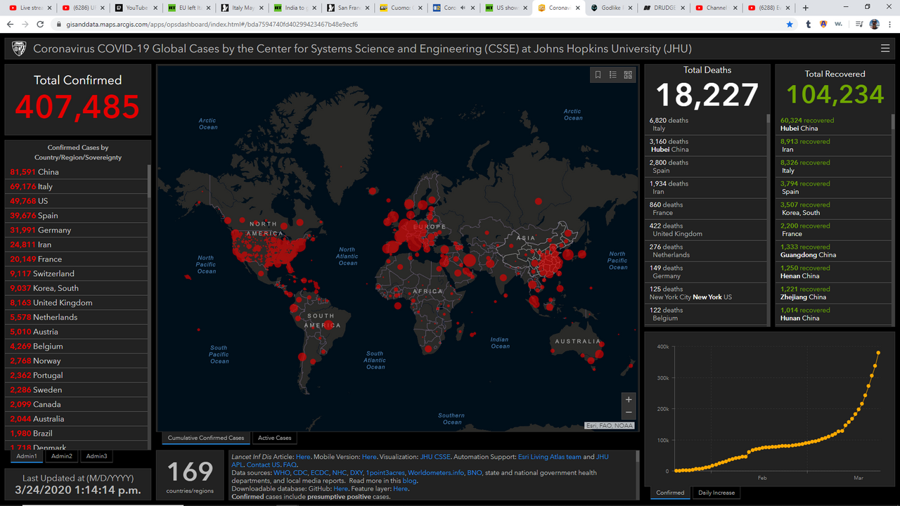Viewport: 900px width, 506px height.
Task: Open the map bookmarks icon
Action: point(598,75)
